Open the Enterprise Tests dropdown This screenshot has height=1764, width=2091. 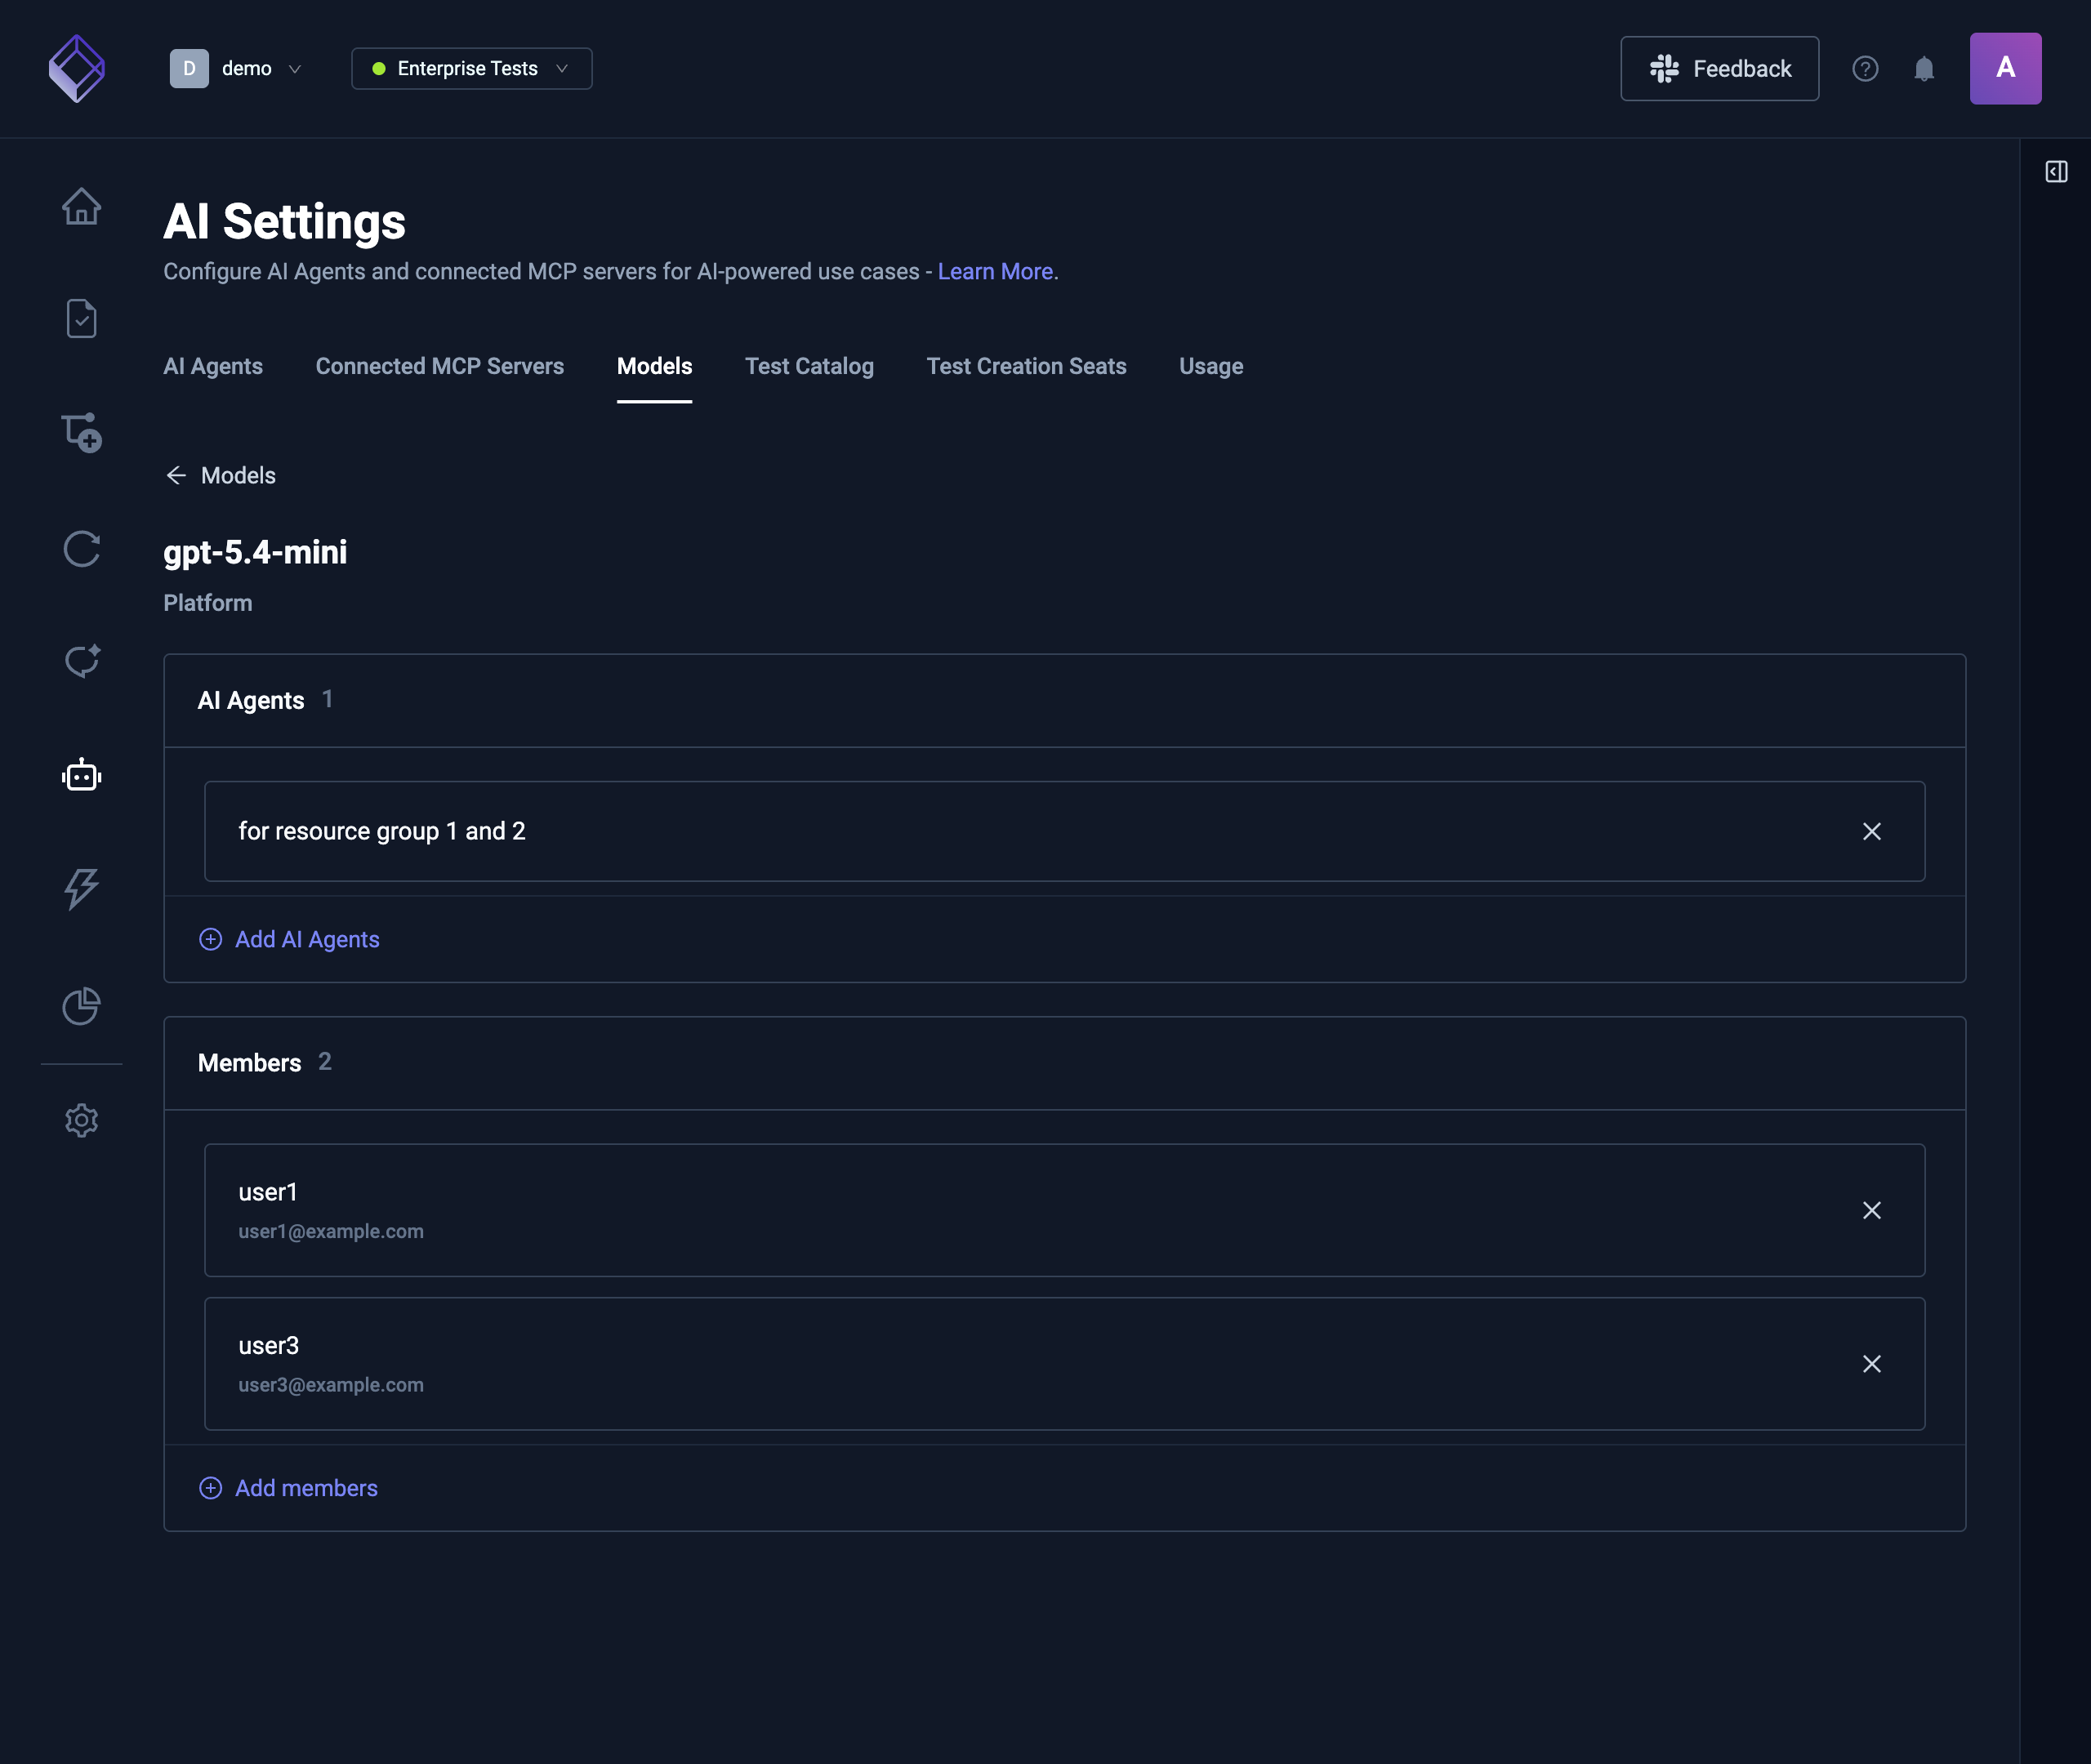[x=471, y=69]
